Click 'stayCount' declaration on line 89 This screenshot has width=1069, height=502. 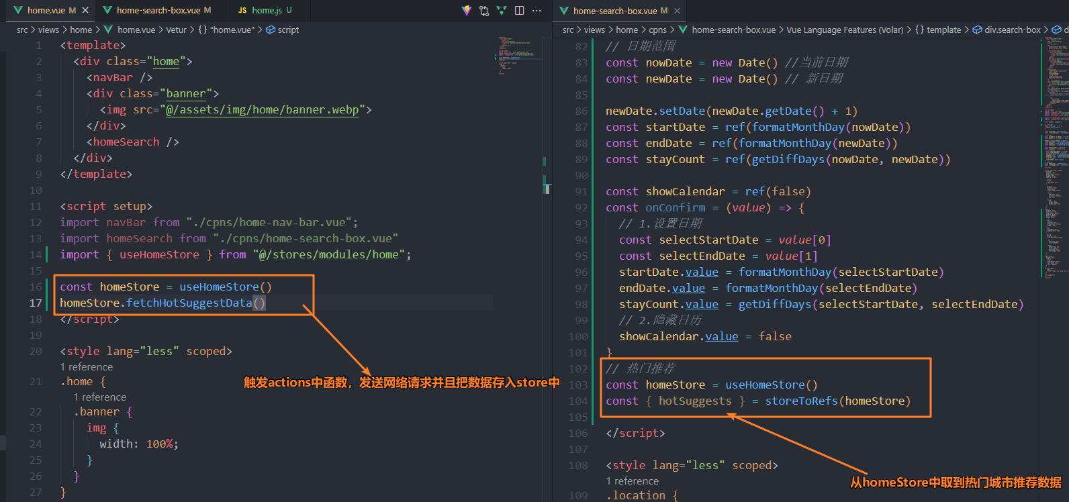coord(676,159)
